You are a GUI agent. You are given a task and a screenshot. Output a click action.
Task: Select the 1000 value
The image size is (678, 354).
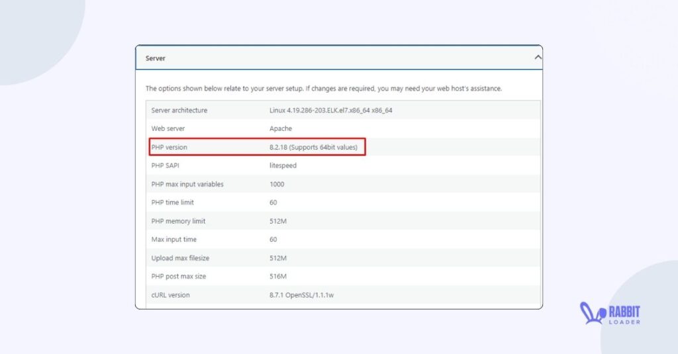(277, 184)
